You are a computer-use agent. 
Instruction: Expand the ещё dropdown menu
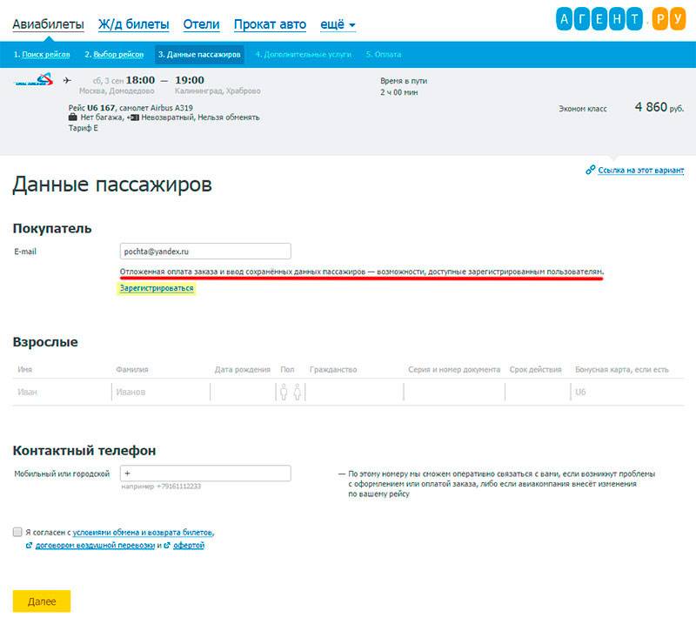338,24
